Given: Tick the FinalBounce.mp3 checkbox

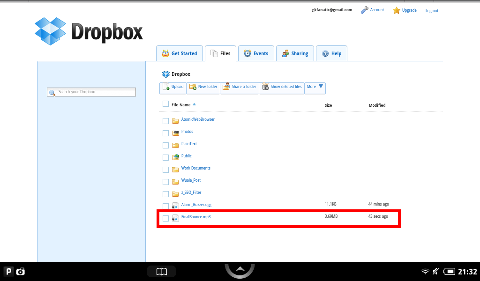Looking at the screenshot, I should [165, 218].
